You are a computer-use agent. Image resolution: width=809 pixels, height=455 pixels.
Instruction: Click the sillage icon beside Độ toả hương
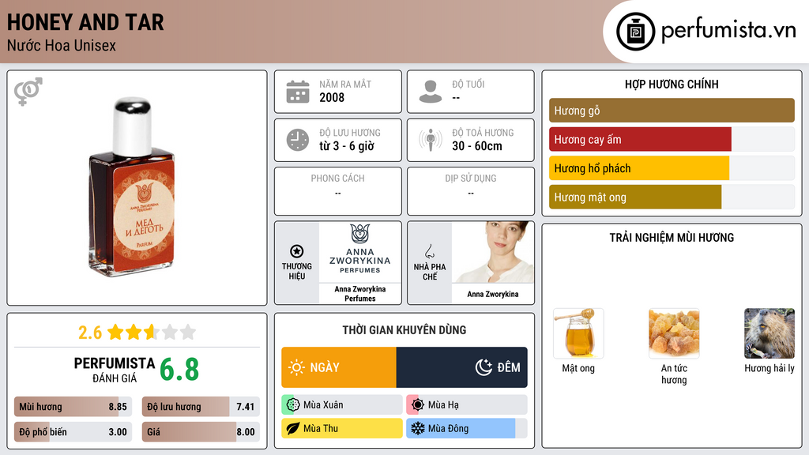(431, 140)
